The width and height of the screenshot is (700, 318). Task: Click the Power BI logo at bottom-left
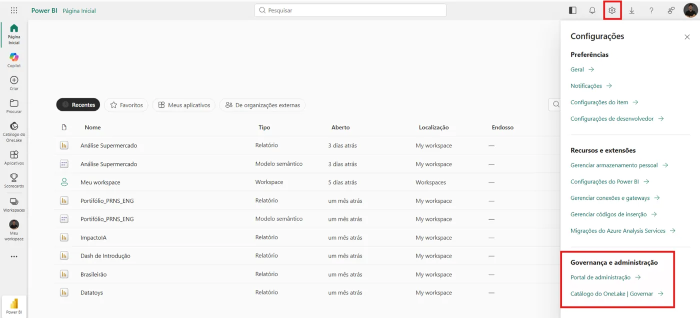(14, 306)
